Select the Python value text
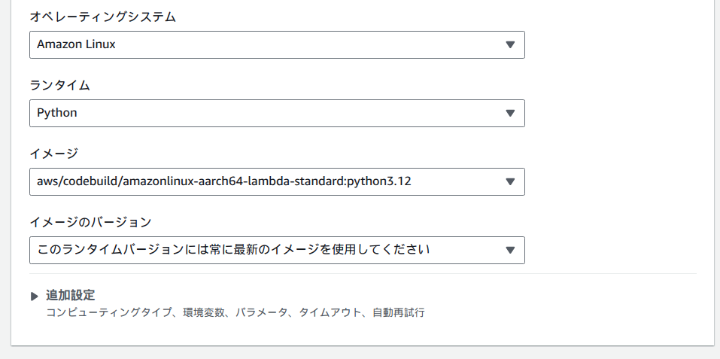The width and height of the screenshot is (720, 359). [57, 113]
